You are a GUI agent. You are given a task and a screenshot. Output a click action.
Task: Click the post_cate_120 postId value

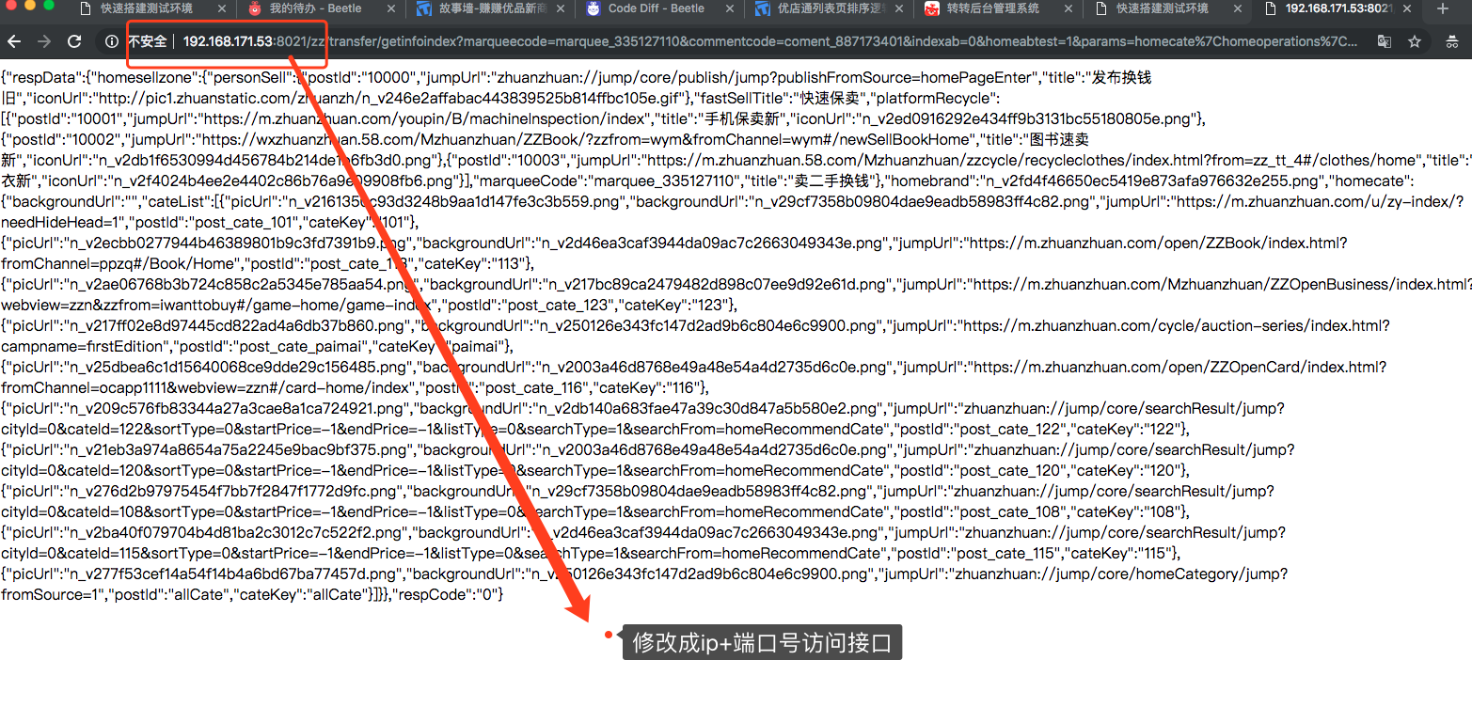(x=1009, y=470)
